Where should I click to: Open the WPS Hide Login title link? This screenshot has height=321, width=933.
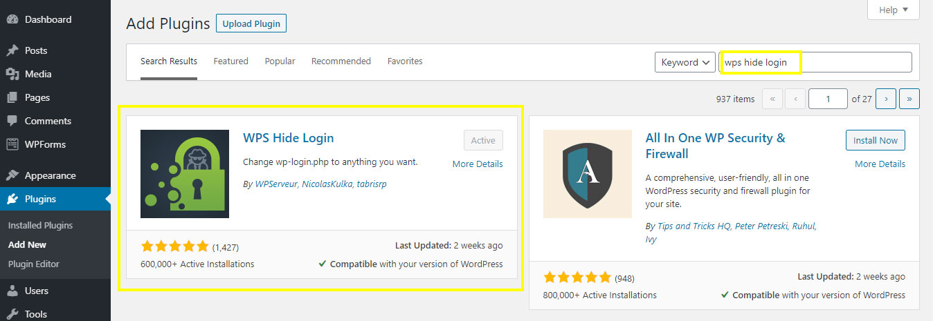(289, 137)
